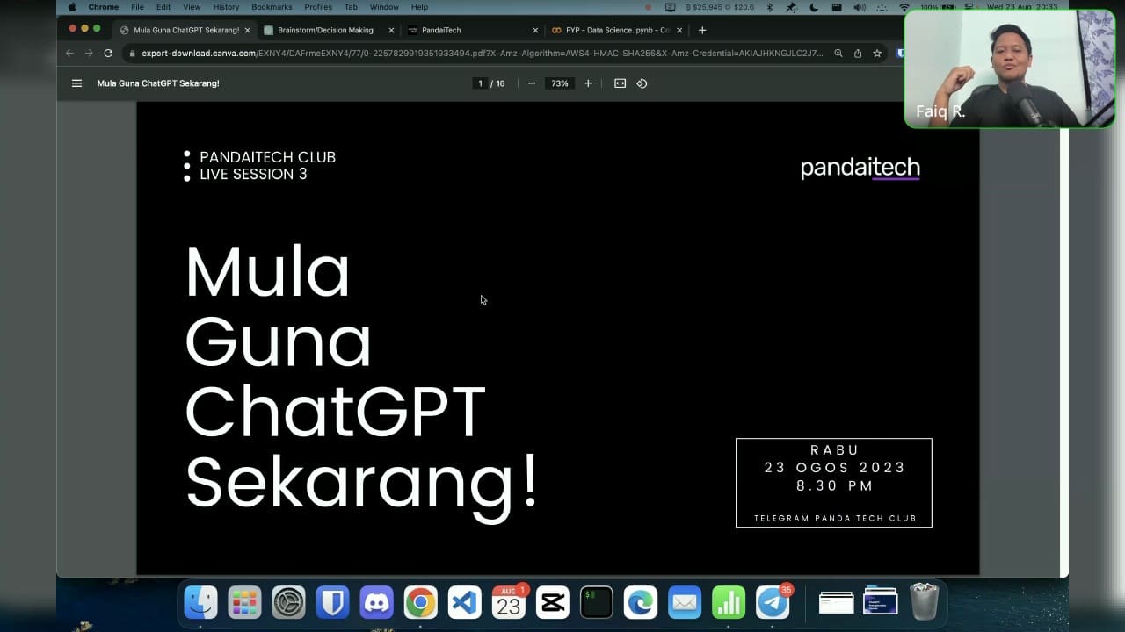Launch CapCut from the Dock
This screenshot has width=1125, height=632.
coord(553,602)
